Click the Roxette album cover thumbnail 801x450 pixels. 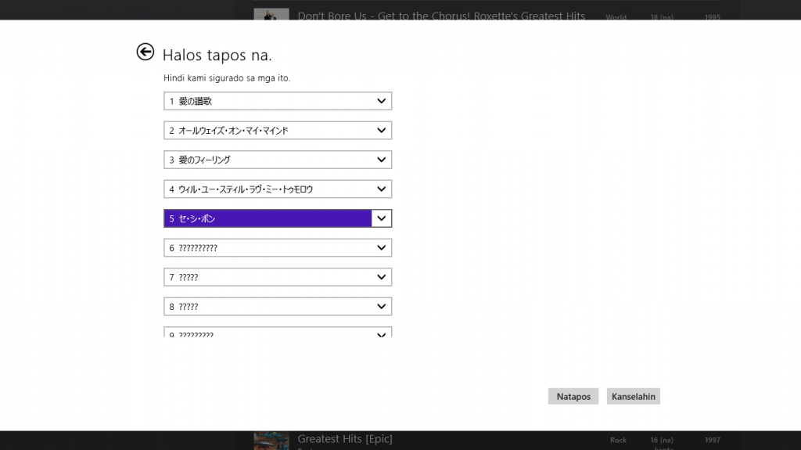(x=271, y=14)
